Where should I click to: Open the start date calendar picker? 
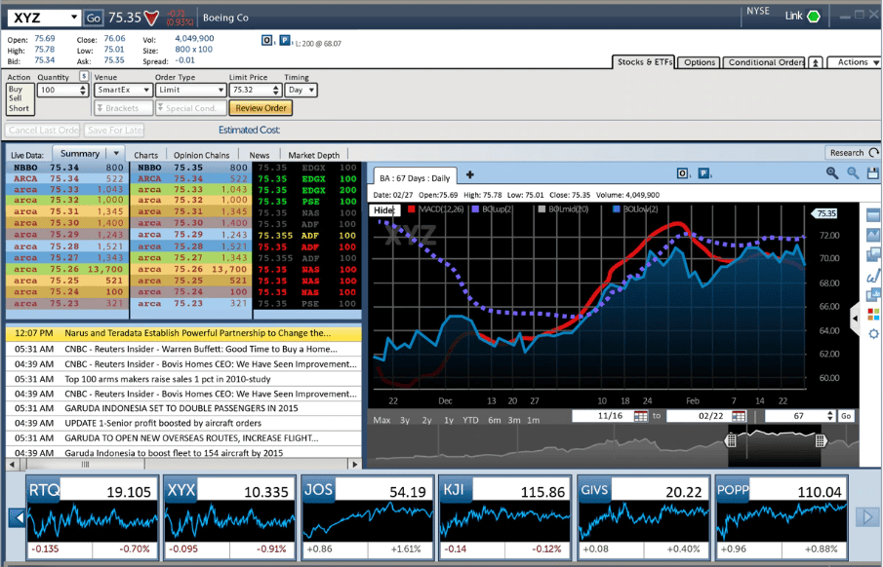[641, 416]
